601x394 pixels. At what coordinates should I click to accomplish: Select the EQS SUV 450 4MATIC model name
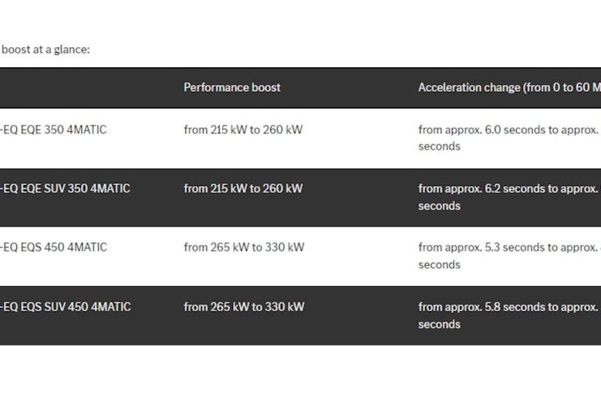[x=65, y=307]
